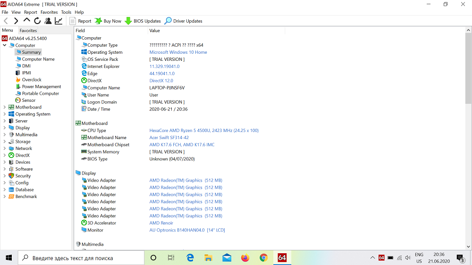Click the taskbar search field
The image size is (472, 265).
point(81,258)
